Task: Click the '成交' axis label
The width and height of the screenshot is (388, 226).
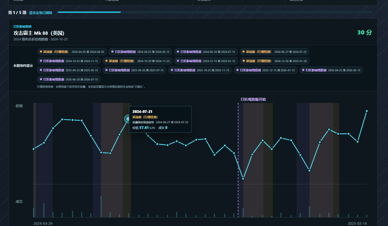Action: click(19, 202)
